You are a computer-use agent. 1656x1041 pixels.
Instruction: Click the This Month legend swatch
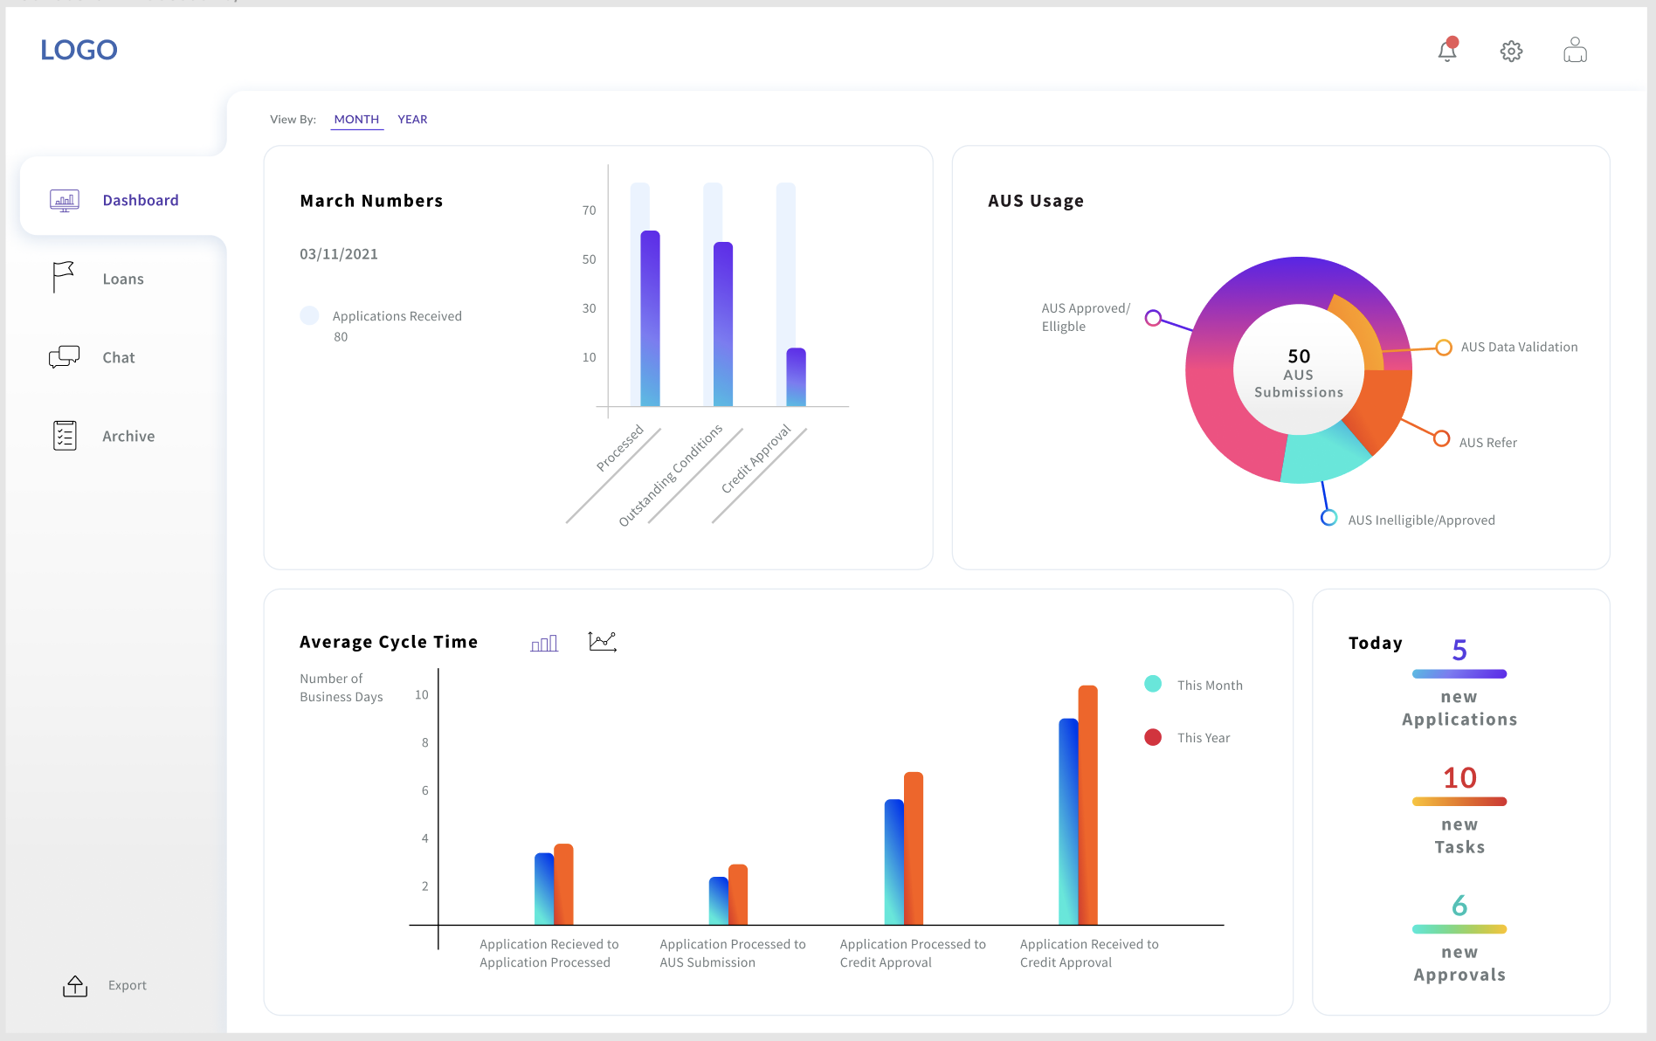(1153, 684)
